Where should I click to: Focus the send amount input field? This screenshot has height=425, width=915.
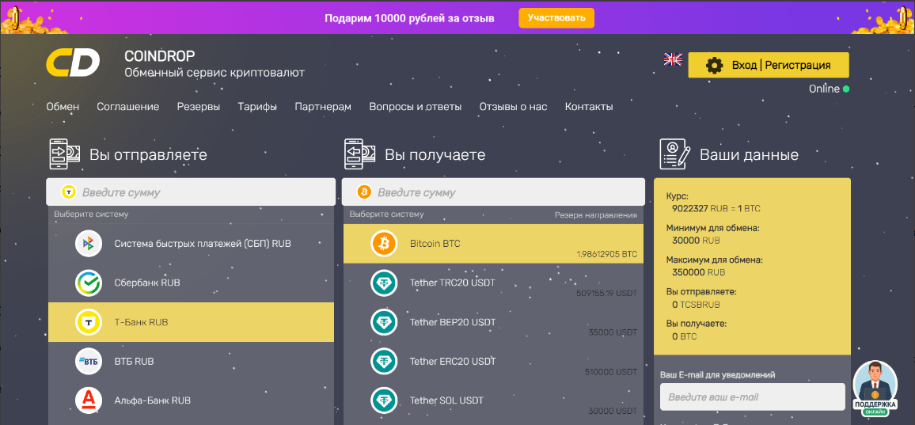pos(191,192)
